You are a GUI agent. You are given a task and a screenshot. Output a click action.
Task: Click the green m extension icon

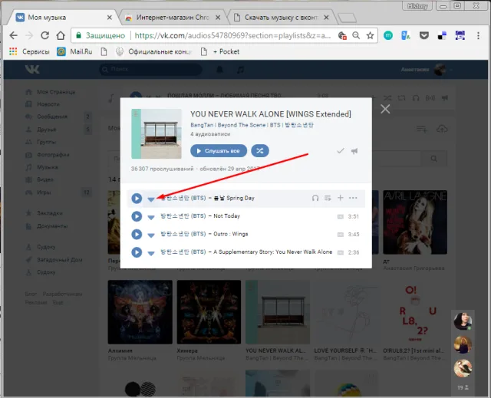tap(388, 35)
